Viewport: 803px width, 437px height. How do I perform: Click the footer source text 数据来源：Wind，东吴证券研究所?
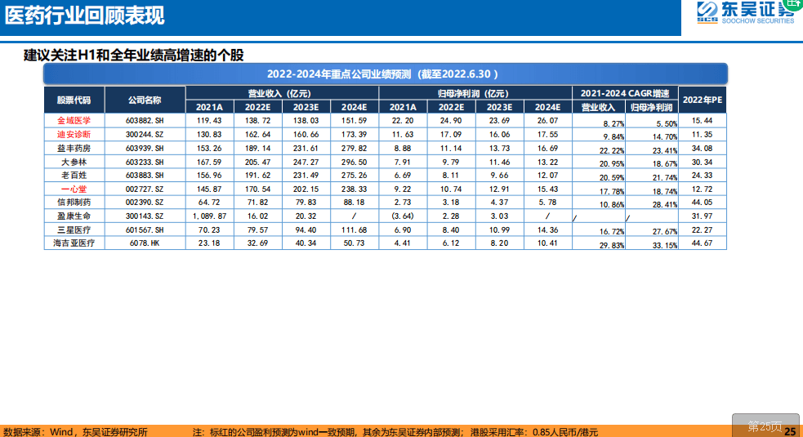pyautogui.click(x=75, y=432)
